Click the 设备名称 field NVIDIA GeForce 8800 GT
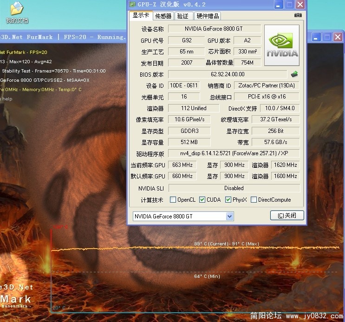Screen dimensions: 345x322 [x=215, y=29]
